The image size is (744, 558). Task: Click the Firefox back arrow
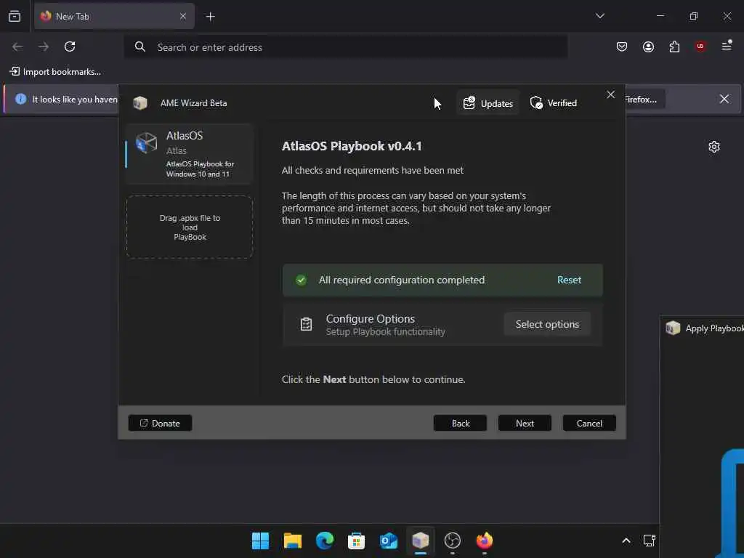tap(17, 46)
